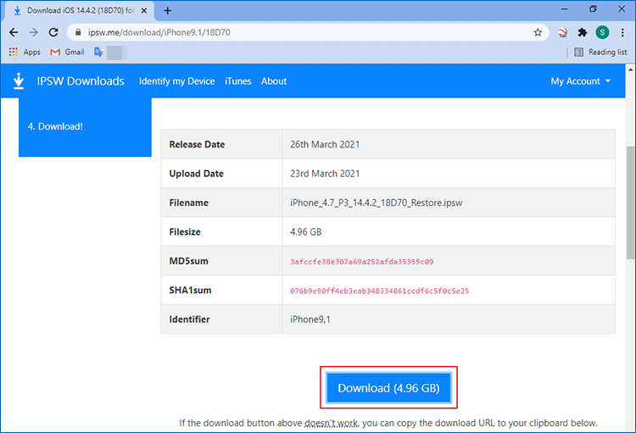This screenshot has width=636, height=433.
Task: Open the Reading list panel
Action: [x=600, y=52]
